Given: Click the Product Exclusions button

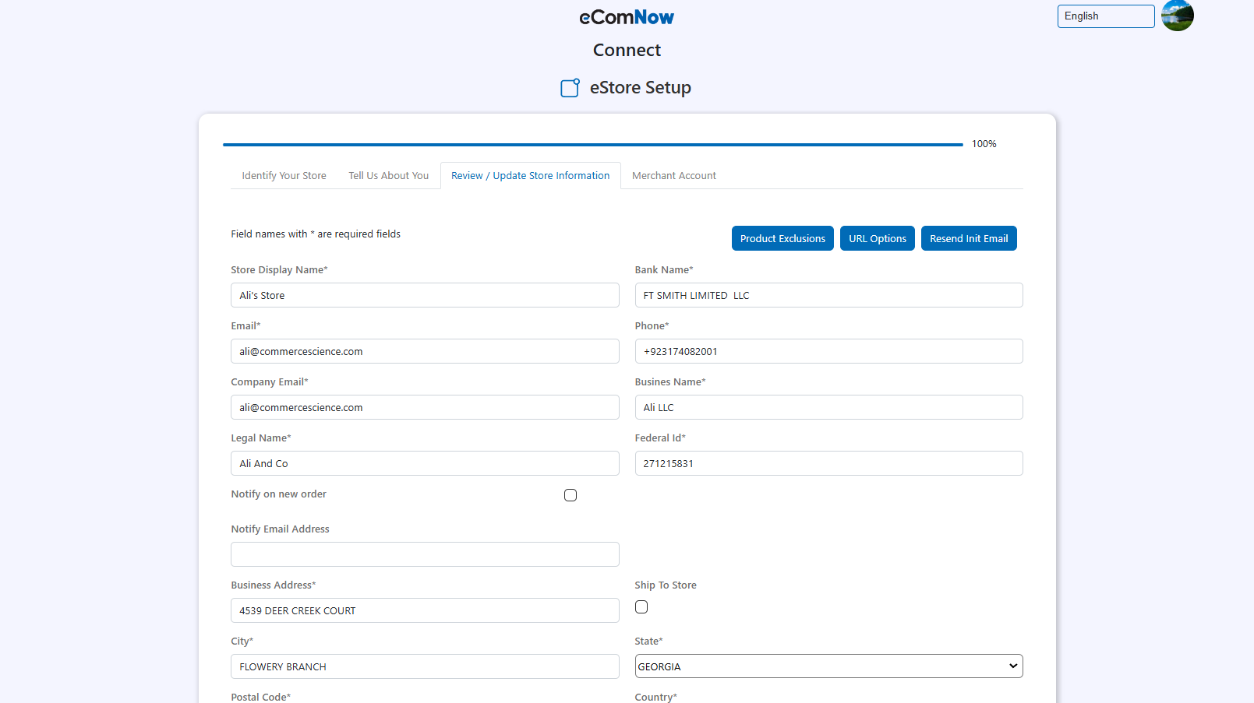Looking at the screenshot, I should (x=782, y=238).
